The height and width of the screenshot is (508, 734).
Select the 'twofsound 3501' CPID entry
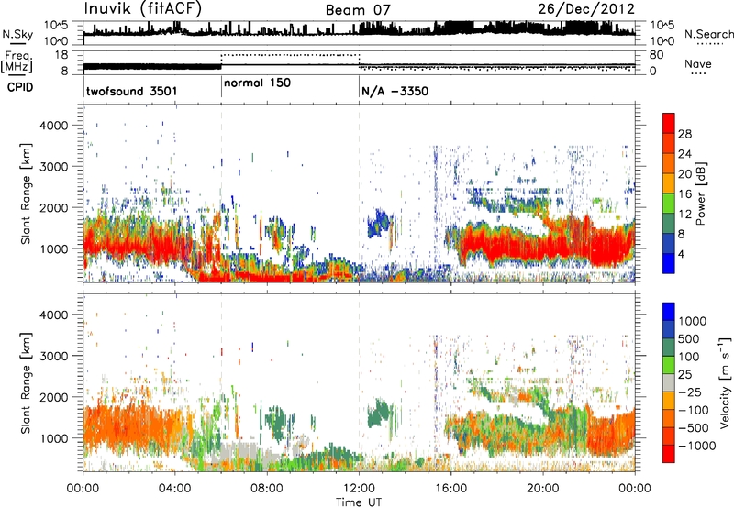pyautogui.click(x=131, y=91)
